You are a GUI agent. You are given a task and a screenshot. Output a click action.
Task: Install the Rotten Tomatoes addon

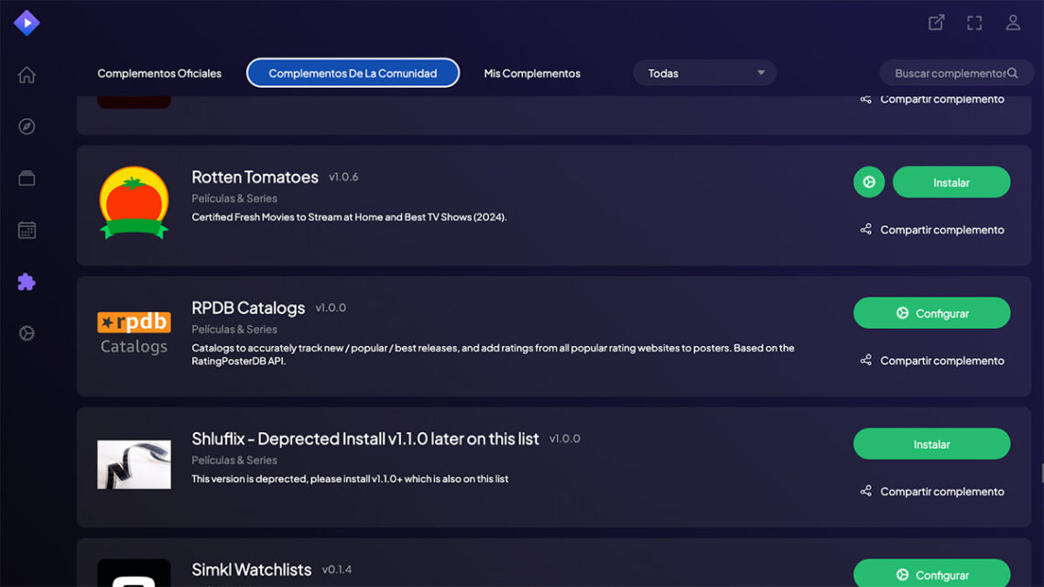pos(951,181)
